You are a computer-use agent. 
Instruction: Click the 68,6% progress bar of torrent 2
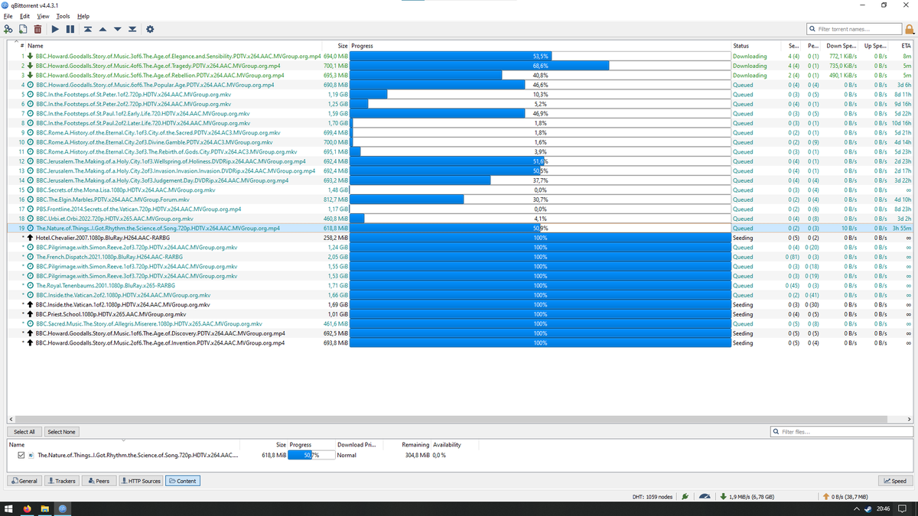click(540, 66)
